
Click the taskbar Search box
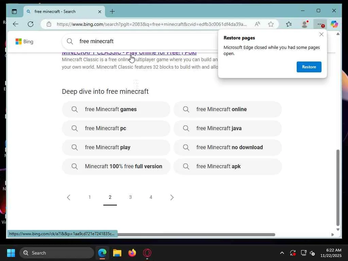coord(57,253)
